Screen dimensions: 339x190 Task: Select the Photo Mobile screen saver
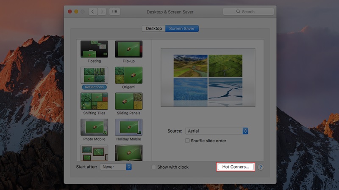[x=94, y=127]
